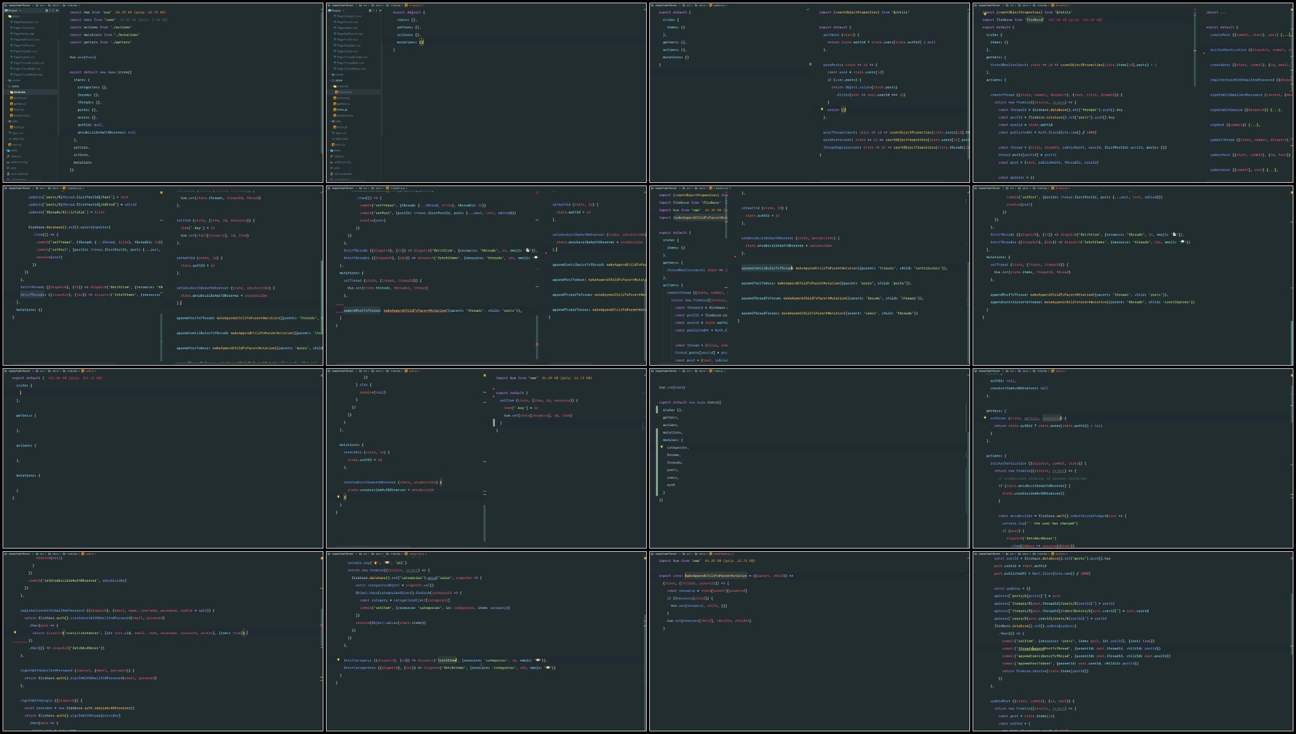Collapse modules folder above the selected threads.js
Screen dimensions: 1296x734
[331, 86]
